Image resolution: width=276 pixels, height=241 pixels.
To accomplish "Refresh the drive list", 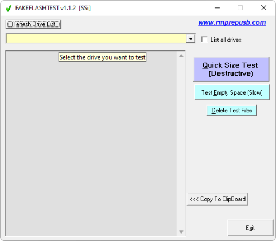I will [33, 24].
